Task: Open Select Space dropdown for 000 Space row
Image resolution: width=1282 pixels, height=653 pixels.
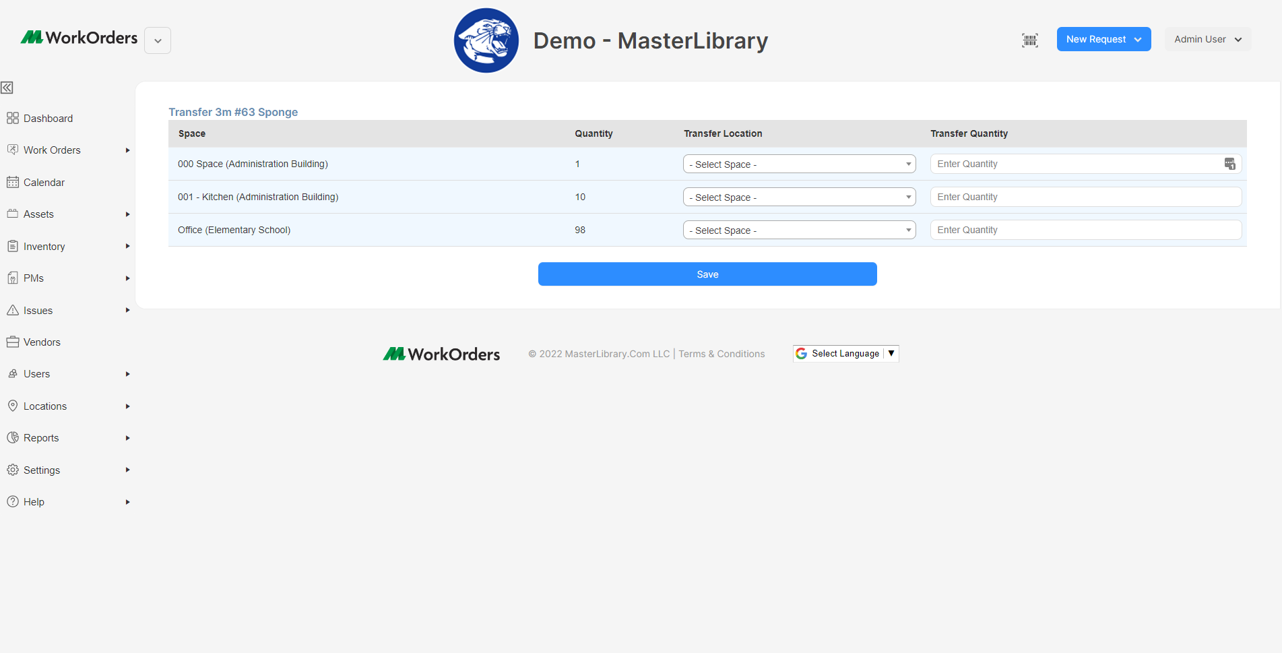Action: pyautogui.click(x=800, y=164)
